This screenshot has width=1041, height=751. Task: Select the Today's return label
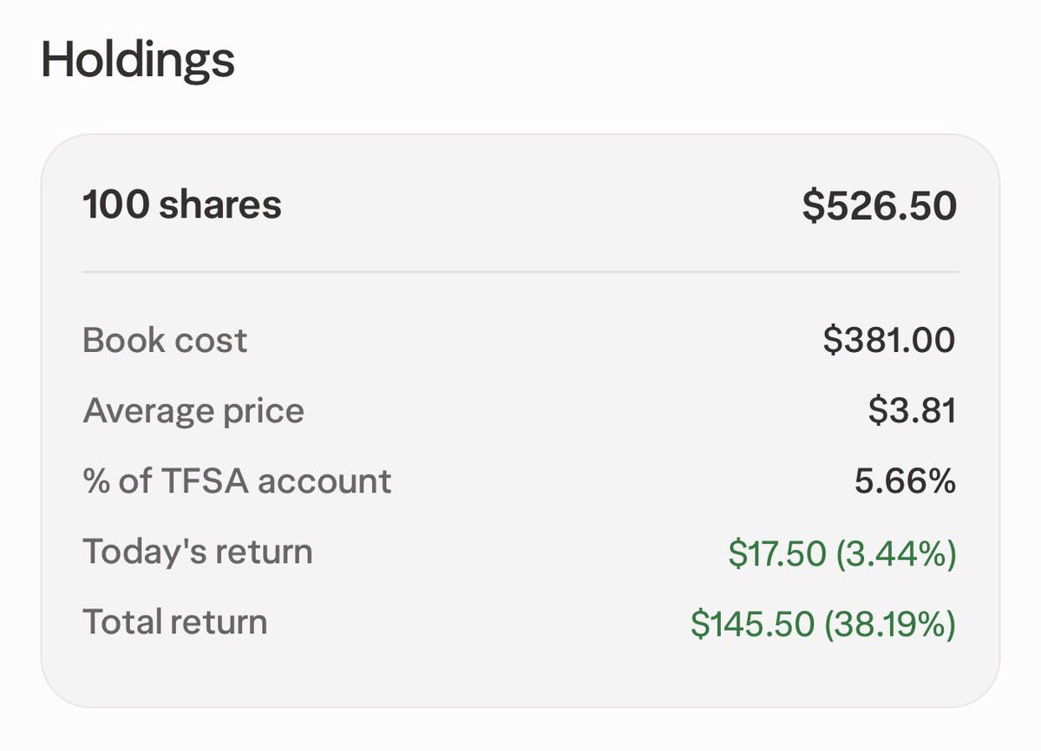pyautogui.click(x=198, y=552)
